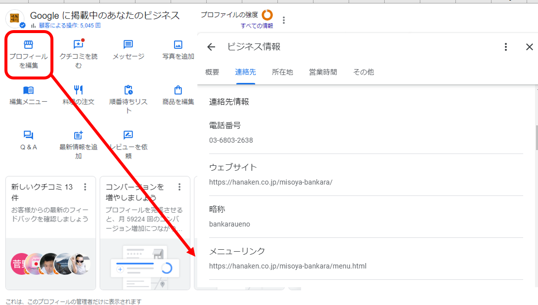Open 料理の注文 food ordering icon
The width and height of the screenshot is (538, 305).
(78, 90)
